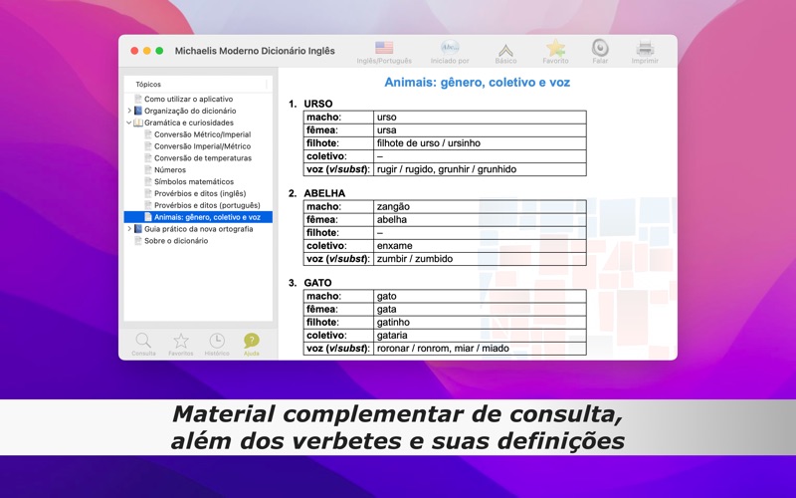Open Como utilizar o aplicativo topic
Screen dimensions: 796x498
pos(188,99)
